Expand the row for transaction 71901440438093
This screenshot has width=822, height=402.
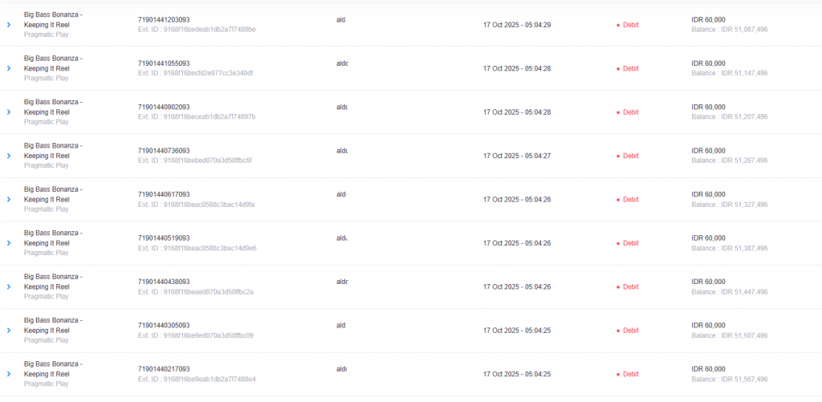9,286
